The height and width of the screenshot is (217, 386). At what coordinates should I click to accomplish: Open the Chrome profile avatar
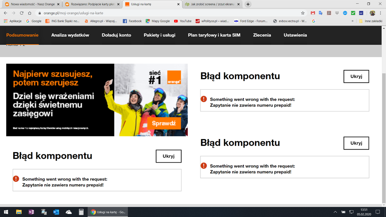point(372,13)
